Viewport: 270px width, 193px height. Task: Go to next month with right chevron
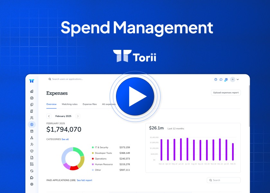(78, 116)
